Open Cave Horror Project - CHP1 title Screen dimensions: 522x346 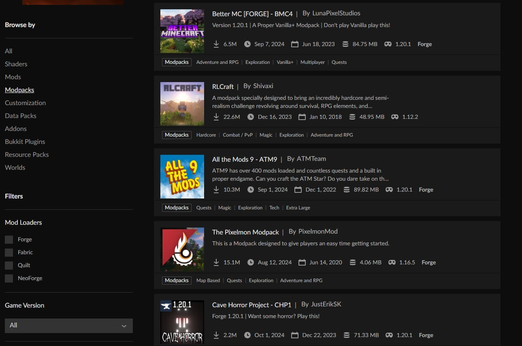tap(252, 305)
